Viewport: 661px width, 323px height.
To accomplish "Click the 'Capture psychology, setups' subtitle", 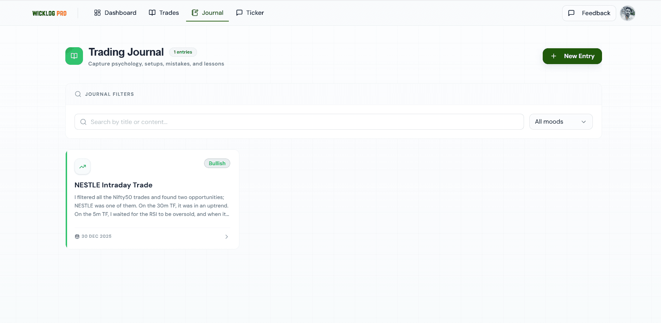I will pyautogui.click(x=156, y=64).
